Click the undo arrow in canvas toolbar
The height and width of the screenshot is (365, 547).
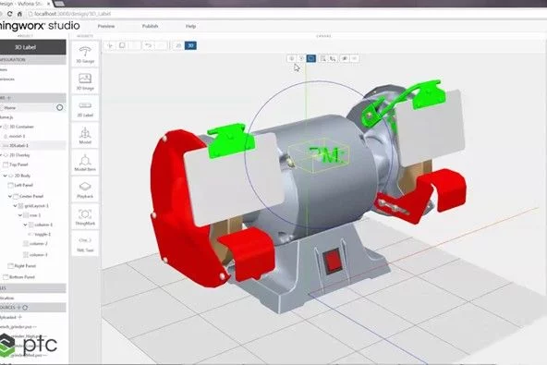pos(148,45)
